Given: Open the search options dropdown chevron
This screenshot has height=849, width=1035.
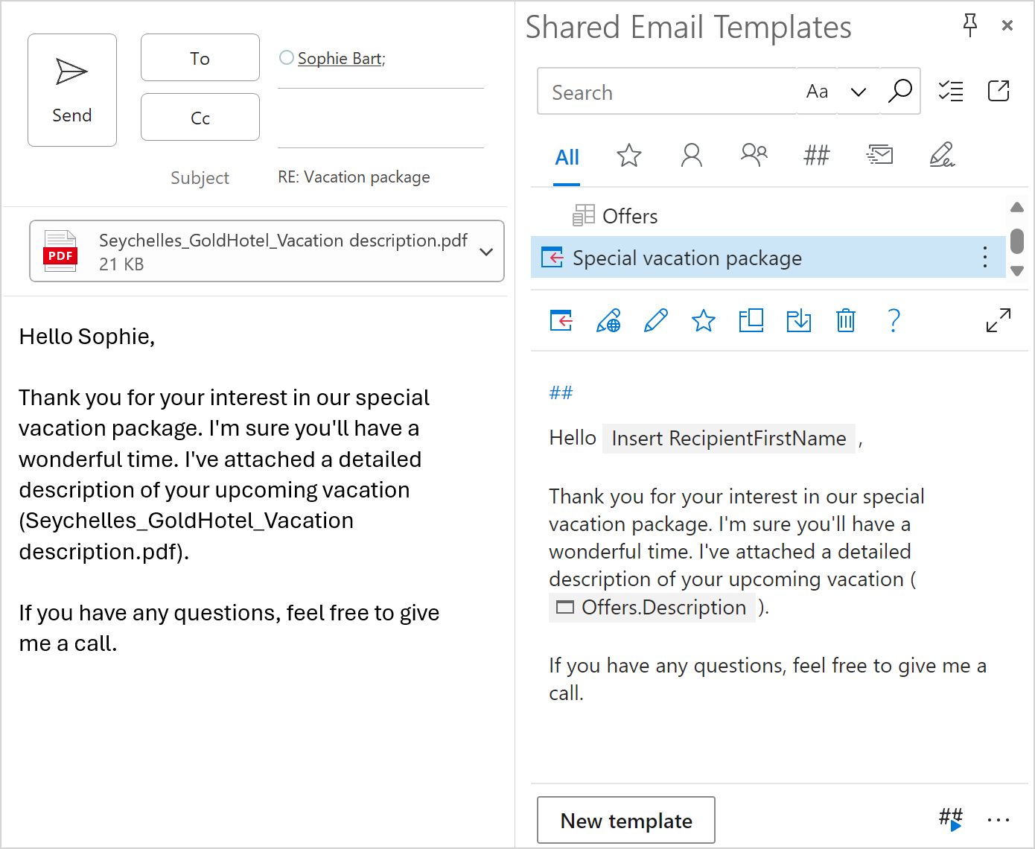Looking at the screenshot, I should (x=859, y=92).
